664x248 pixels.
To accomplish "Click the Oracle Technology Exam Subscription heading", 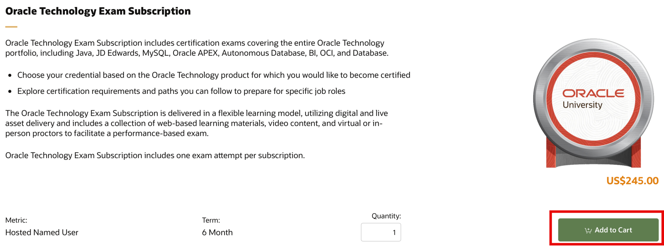I will [97, 11].
